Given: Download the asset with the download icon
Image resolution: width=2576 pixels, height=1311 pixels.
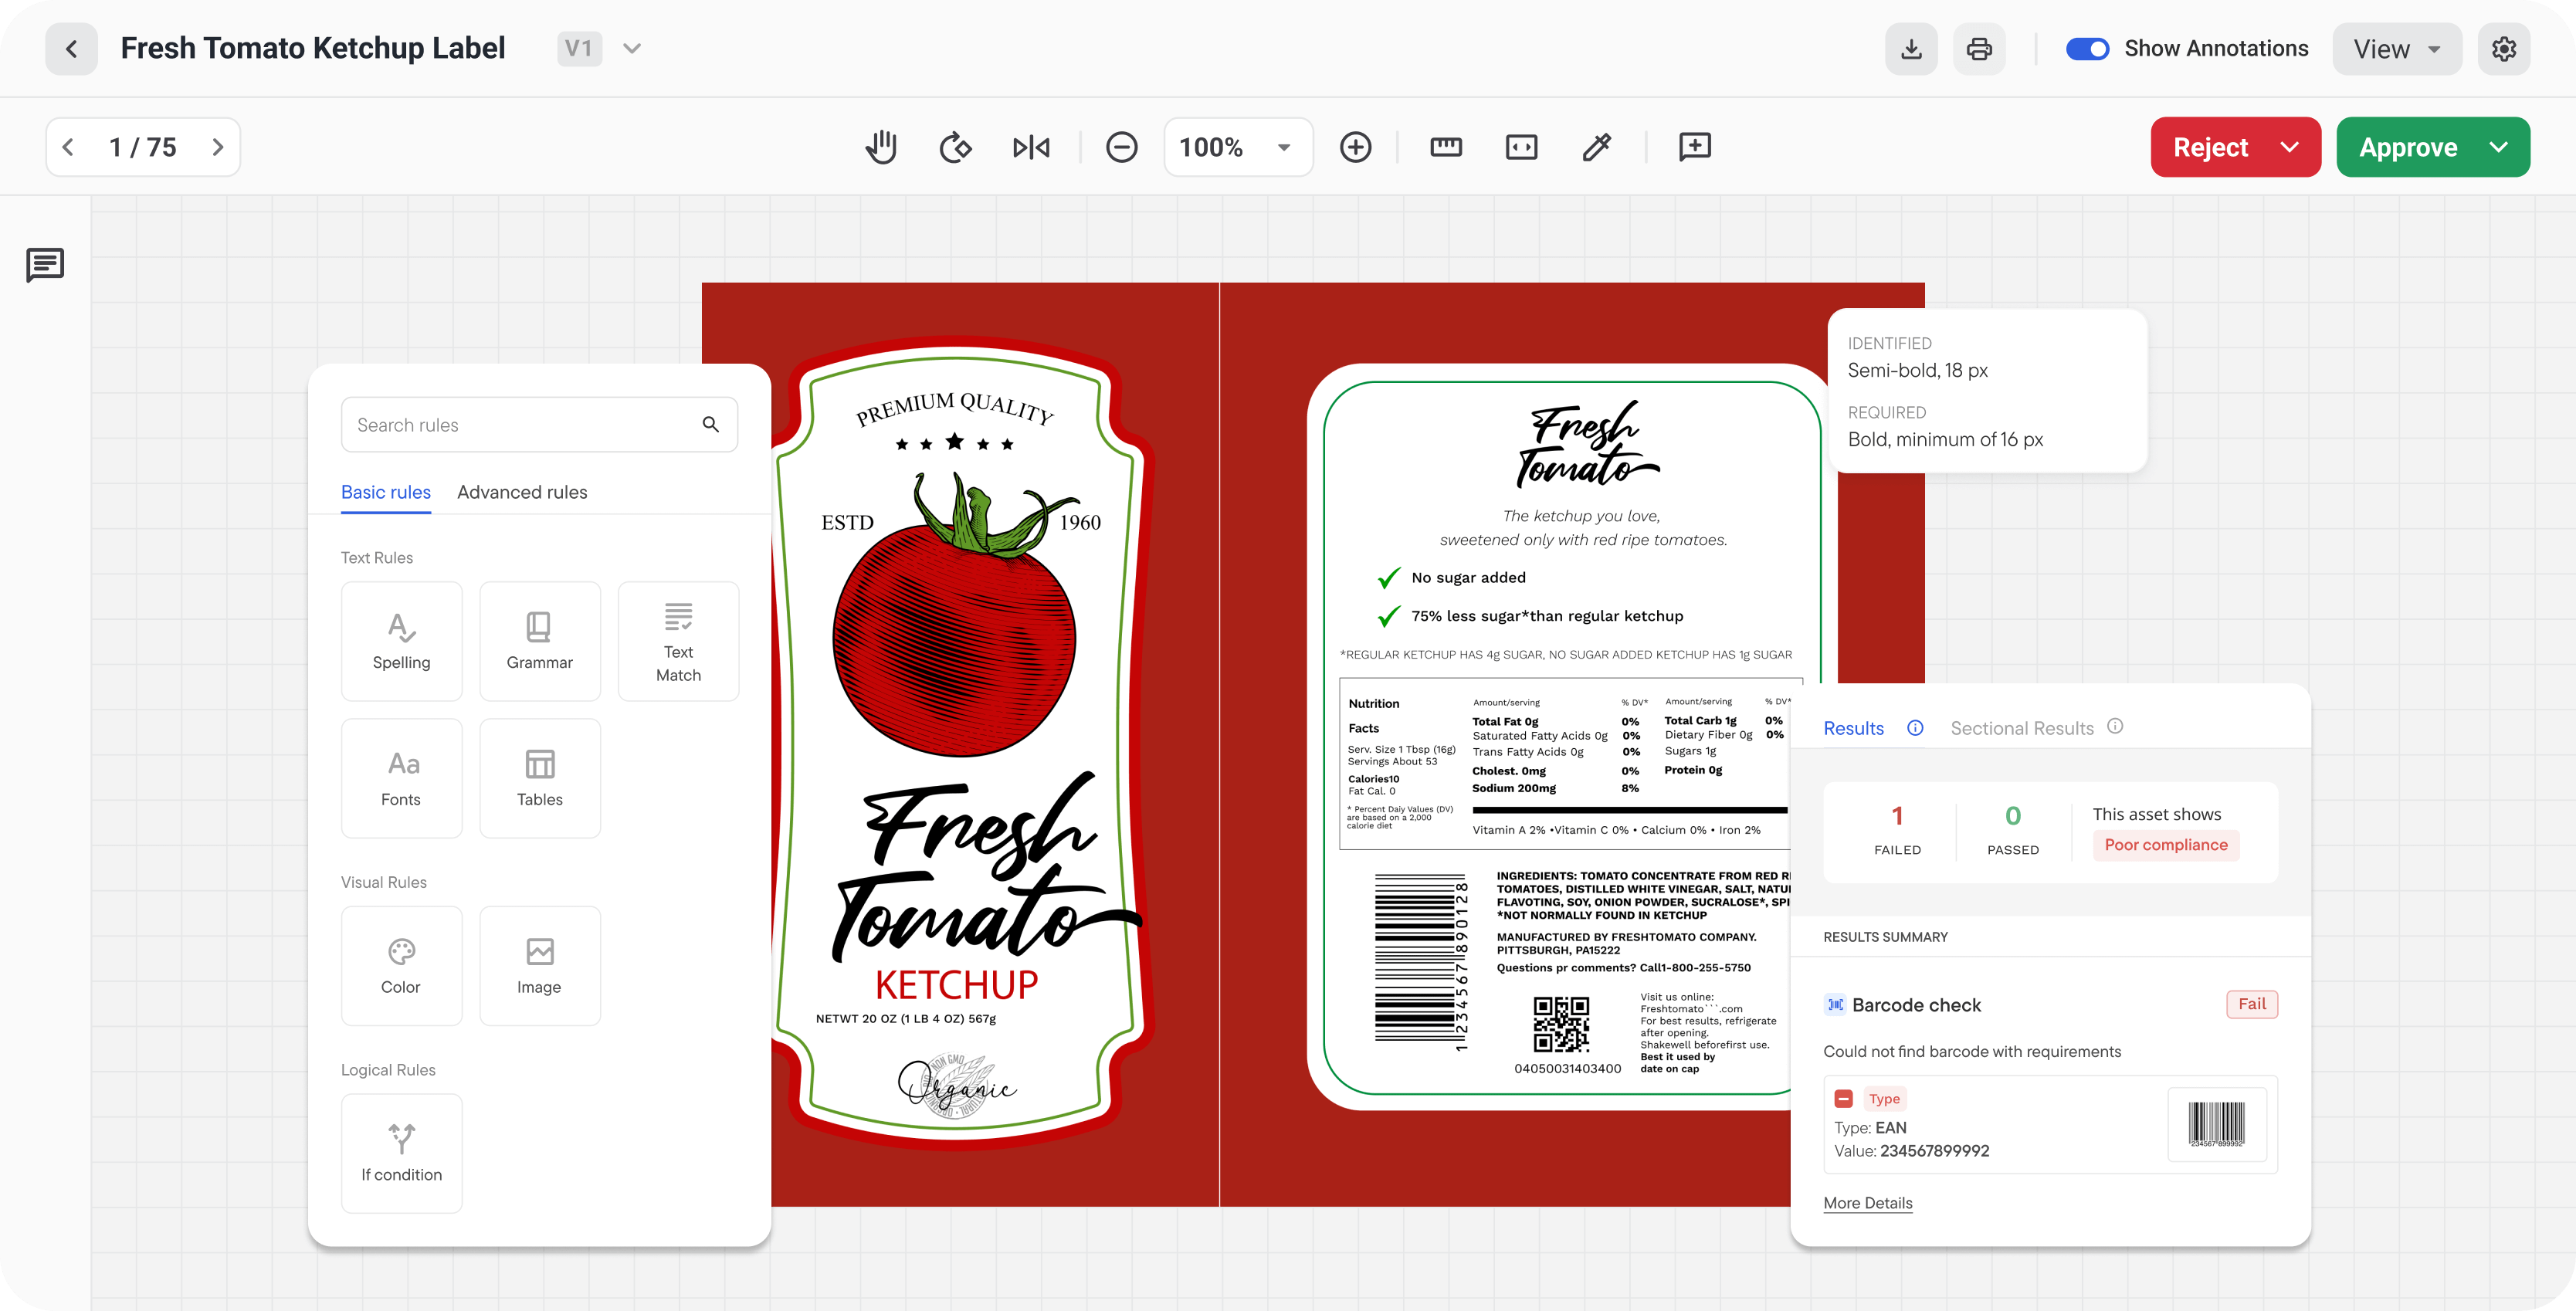Looking at the screenshot, I should pyautogui.click(x=1911, y=48).
